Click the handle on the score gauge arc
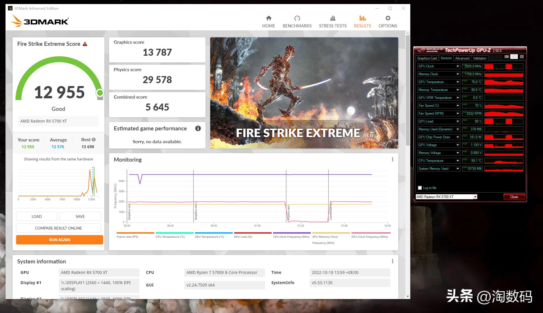This screenshot has width=543, height=313. (100, 93)
